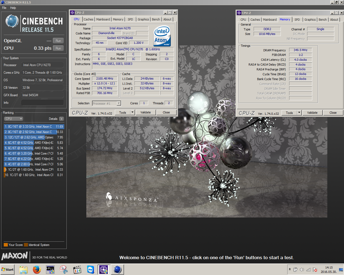The width and height of the screenshot is (344, 275).
Task: Select rank 9 Intel Atom 0.33 entry
Action: tap(34, 170)
